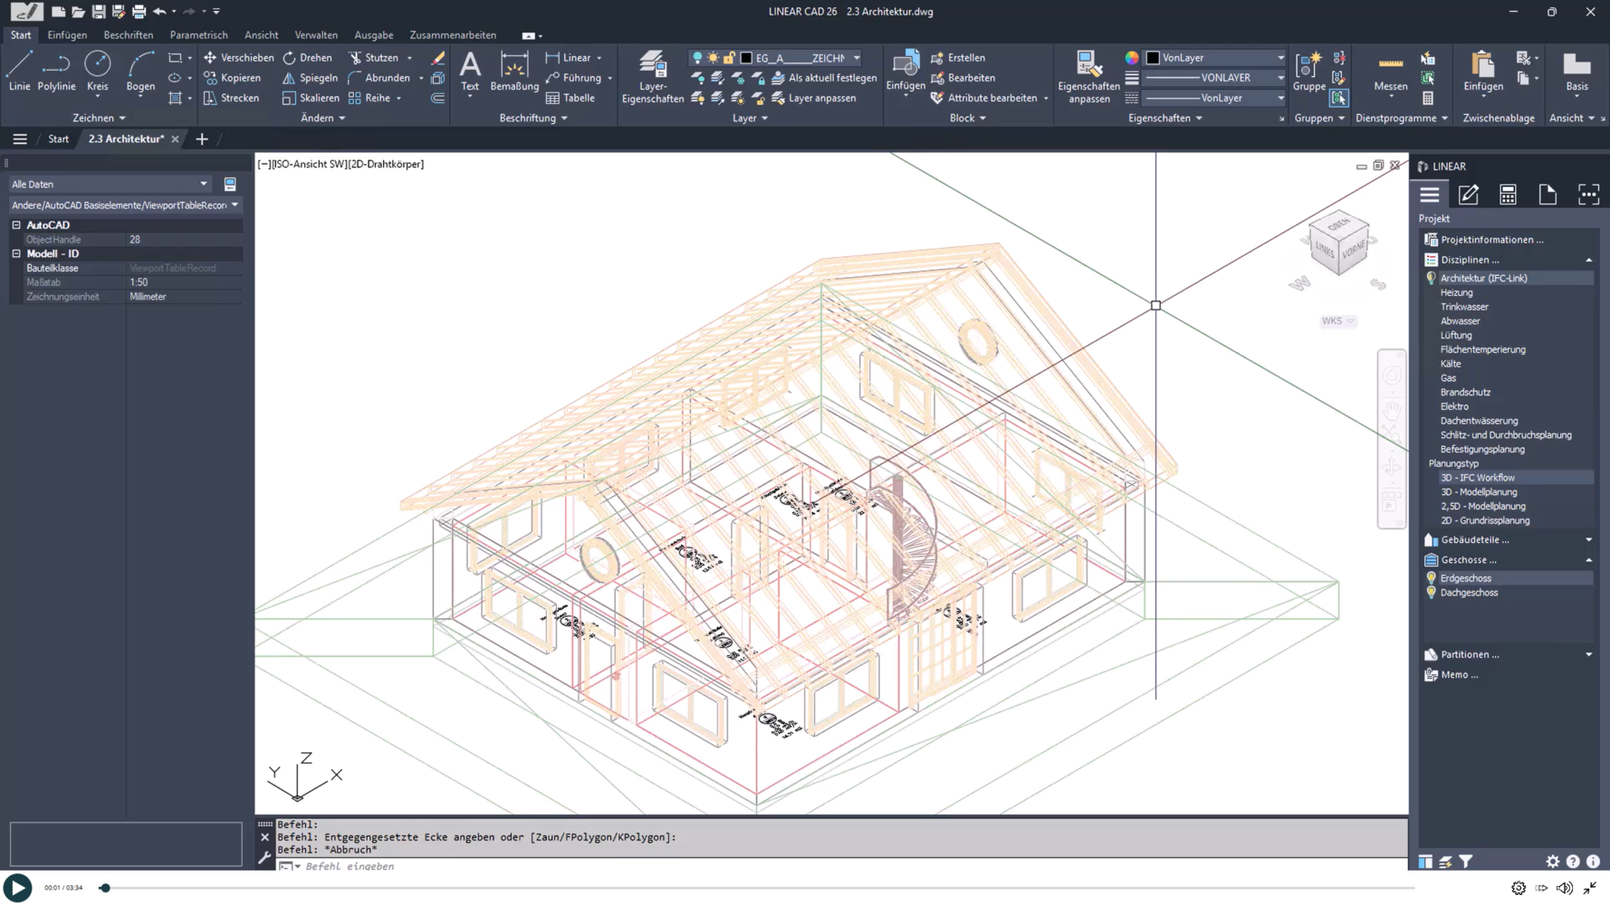Toggle Erdgeschoss lightbulb visibility
This screenshot has height=905, width=1610.
1431,578
